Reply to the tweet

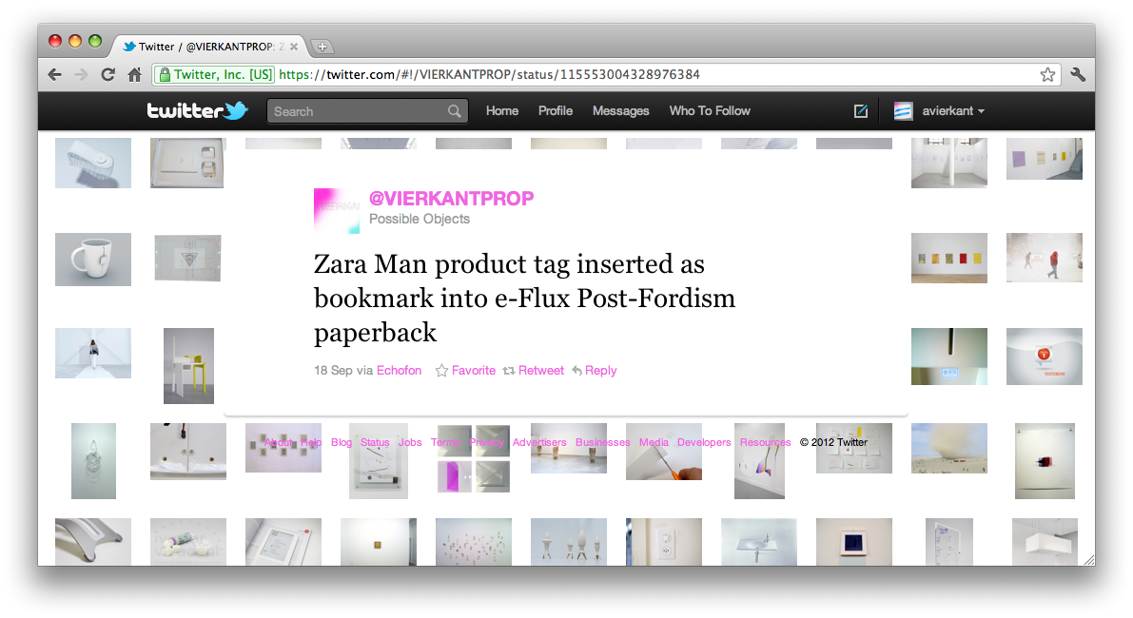click(594, 371)
